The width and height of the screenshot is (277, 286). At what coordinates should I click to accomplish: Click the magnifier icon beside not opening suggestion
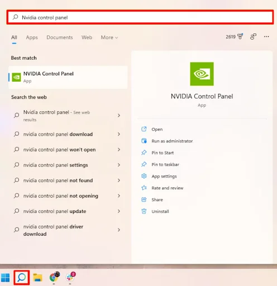click(x=16, y=196)
